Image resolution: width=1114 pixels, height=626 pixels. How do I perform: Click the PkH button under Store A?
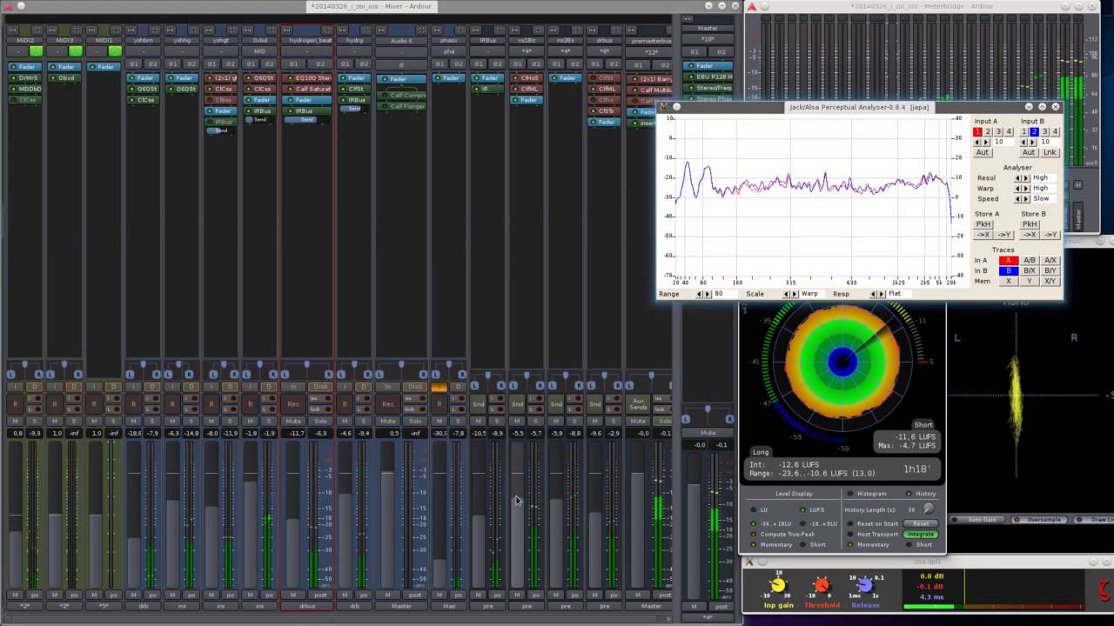tap(984, 224)
